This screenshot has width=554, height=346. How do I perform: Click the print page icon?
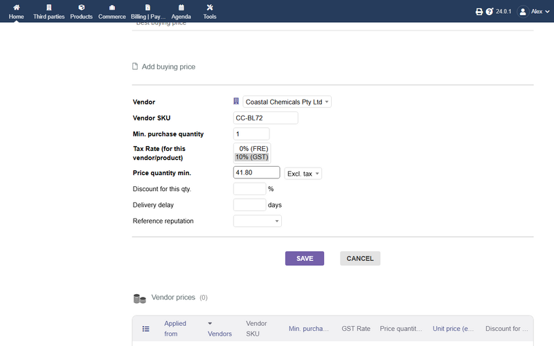[479, 12]
